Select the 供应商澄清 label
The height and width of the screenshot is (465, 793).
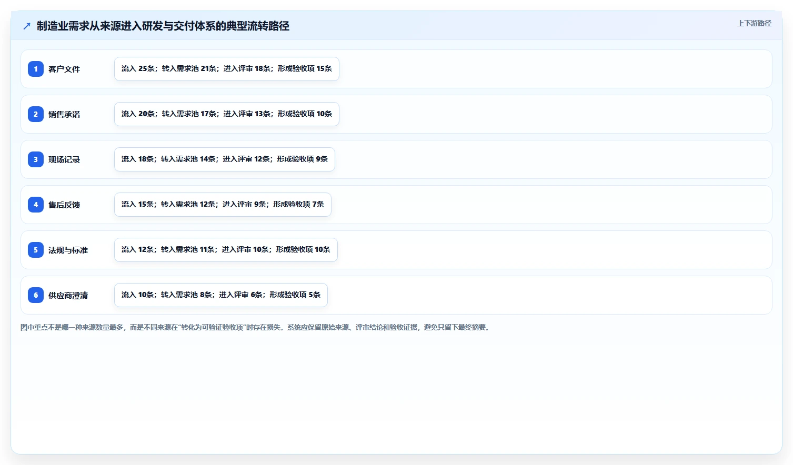68,295
